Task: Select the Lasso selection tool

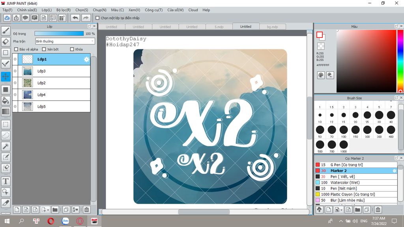Action: point(6,136)
